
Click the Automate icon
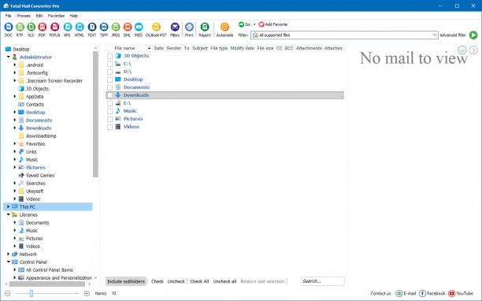(224, 27)
